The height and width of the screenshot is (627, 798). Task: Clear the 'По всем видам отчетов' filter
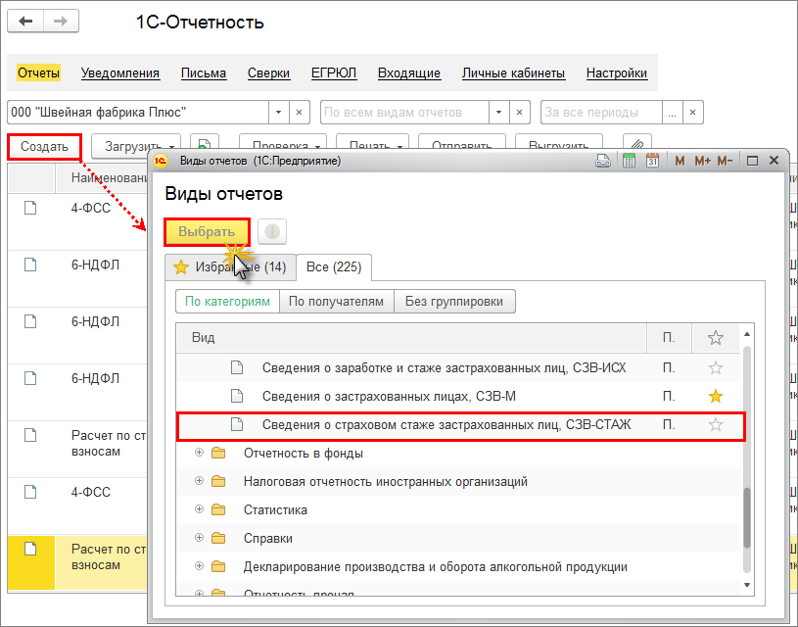[x=520, y=113]
